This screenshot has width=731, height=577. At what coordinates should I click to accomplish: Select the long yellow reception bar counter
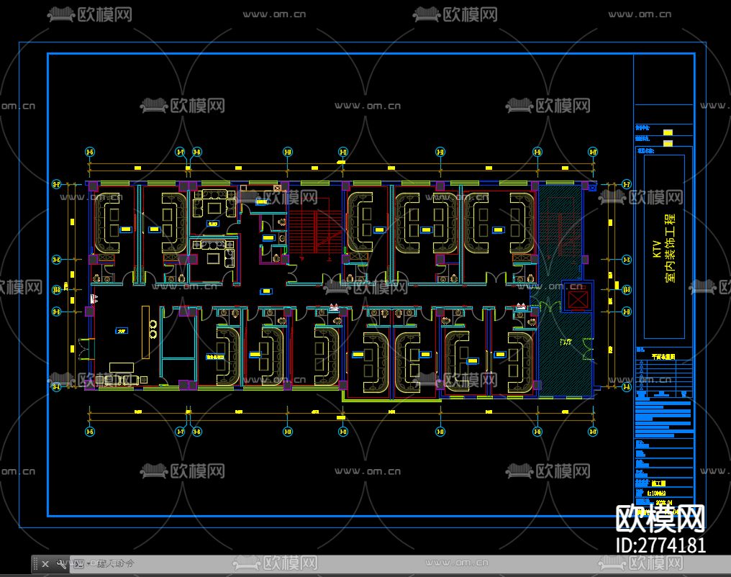(146, 332)
